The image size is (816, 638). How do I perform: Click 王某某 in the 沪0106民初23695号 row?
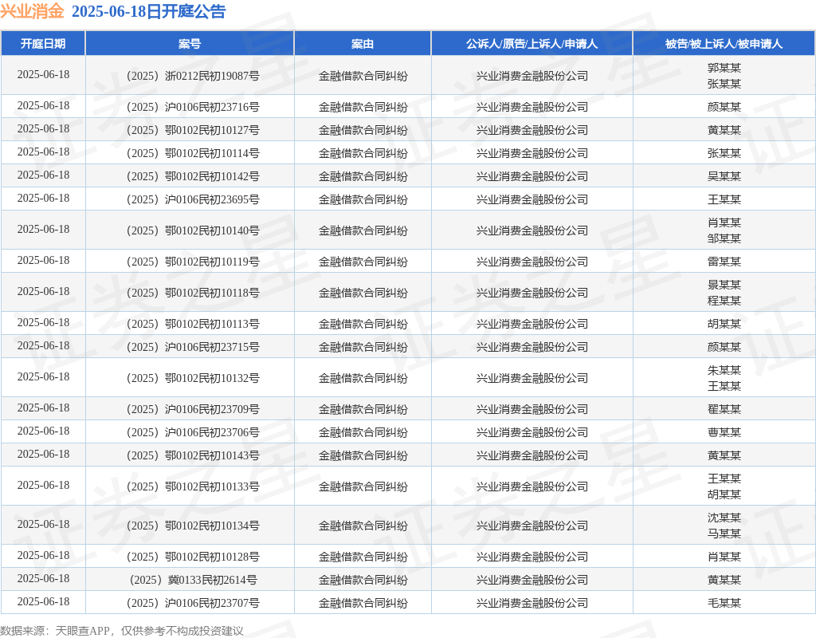tap(724, 199)
